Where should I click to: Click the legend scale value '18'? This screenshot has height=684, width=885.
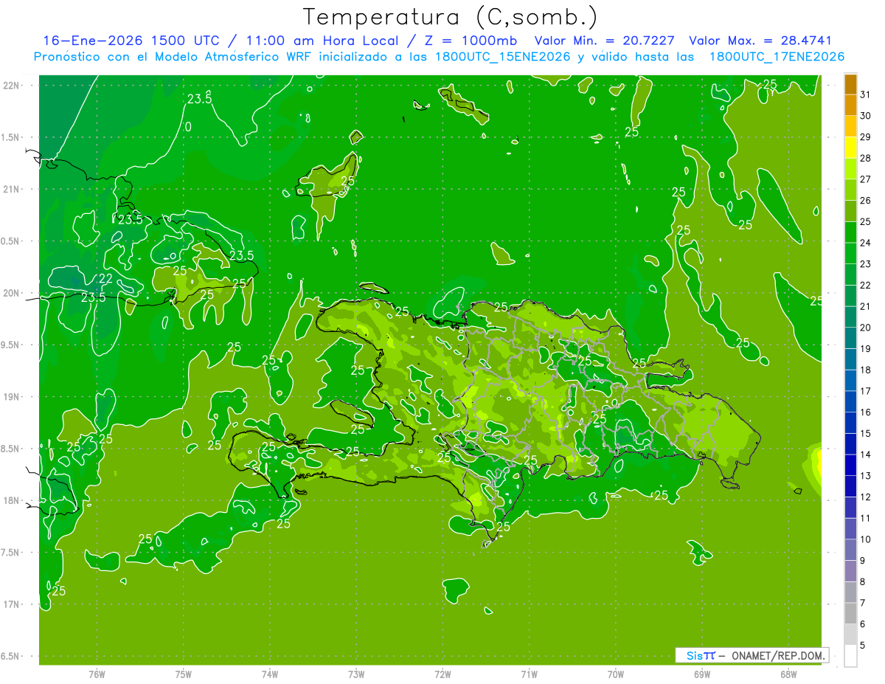coord(866,370)
